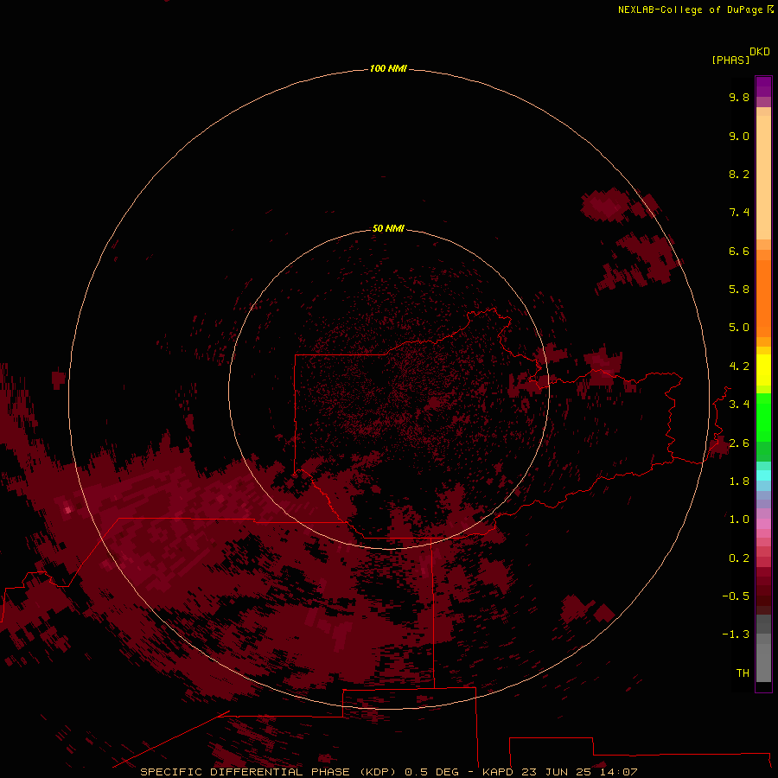
Task: Click the 0.2 value on the color scale
Action: click(739, 558)
